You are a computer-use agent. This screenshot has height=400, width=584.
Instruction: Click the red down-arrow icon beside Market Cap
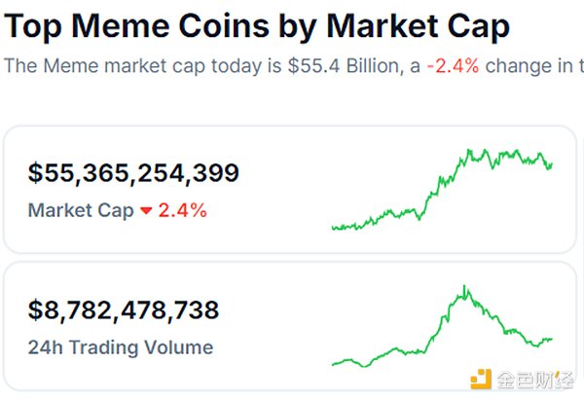point(146,210)
